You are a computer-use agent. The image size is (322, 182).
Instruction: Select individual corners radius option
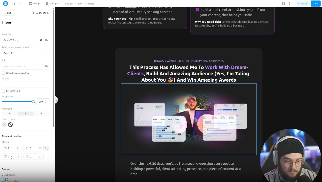point(9,180)
